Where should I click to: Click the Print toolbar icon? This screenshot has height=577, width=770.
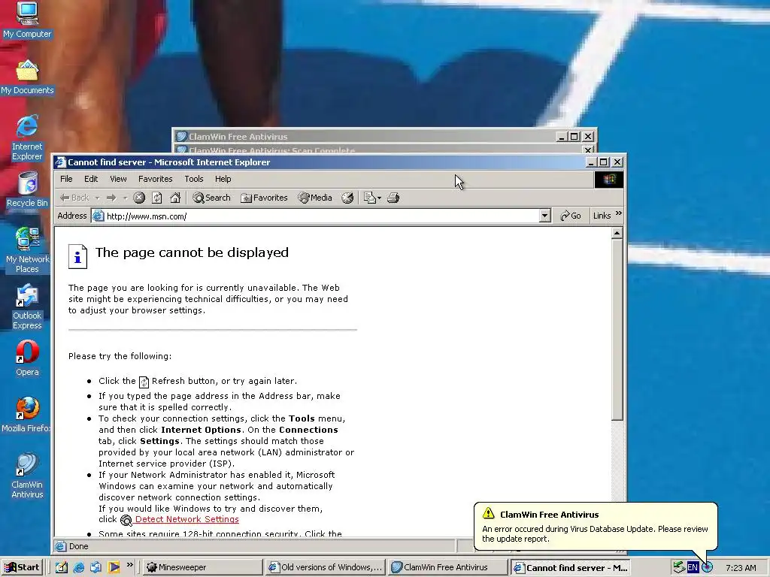pos(393,198)
